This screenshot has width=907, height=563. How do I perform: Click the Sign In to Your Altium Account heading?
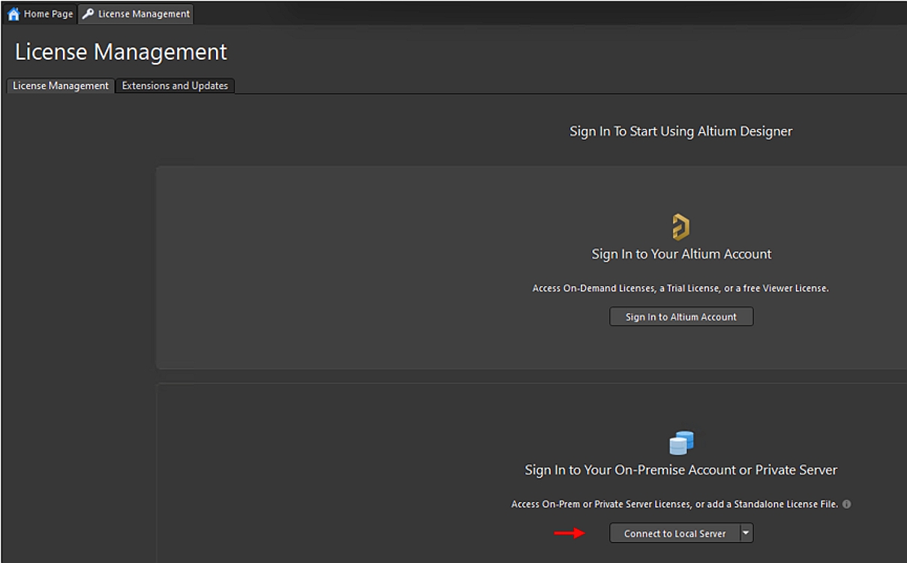click(681, 254)
